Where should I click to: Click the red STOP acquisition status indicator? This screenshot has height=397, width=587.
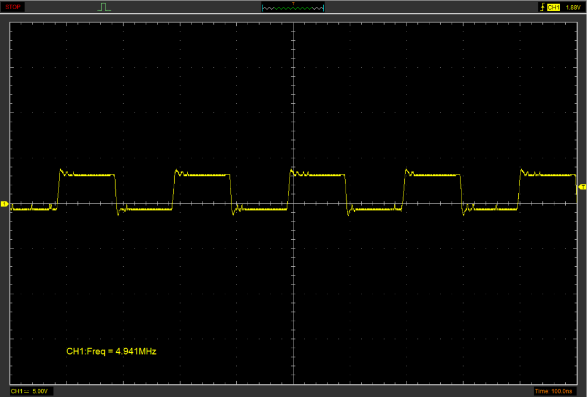click(13, 7)
